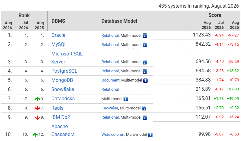Open the Microsoft SQL Server link
241x141 pixels.
(67, 58)
